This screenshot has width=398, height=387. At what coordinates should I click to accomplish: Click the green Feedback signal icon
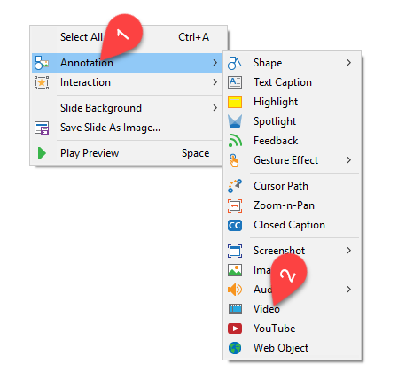coord(235,141)
